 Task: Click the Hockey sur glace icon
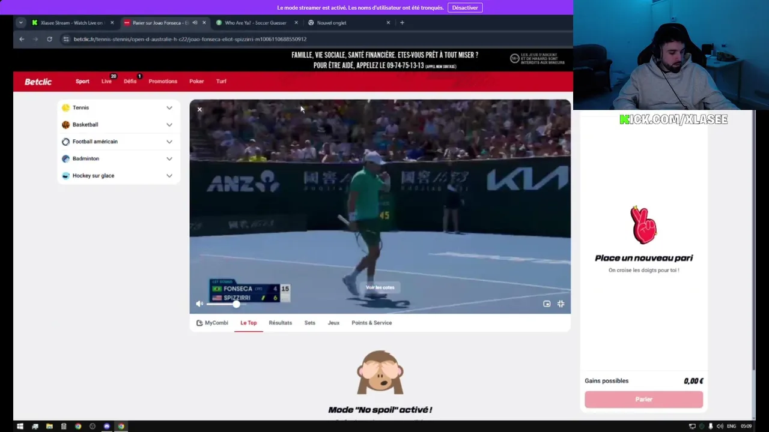point(65,176)
